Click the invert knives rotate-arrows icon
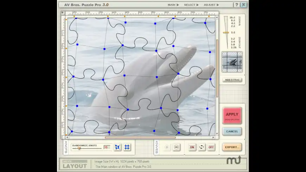This screenshot has width=306, height=172. (x=202, y=147)
